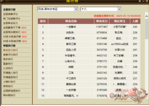Viewport: 149px width, 106px height.
Task: Open 玫瑰情人排行 list
Action: (10, 73)
